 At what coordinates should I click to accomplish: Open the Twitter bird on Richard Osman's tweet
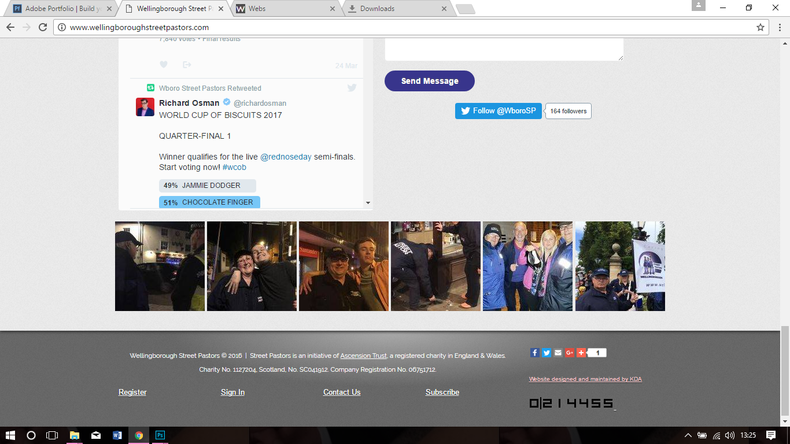tap(352, 88)
